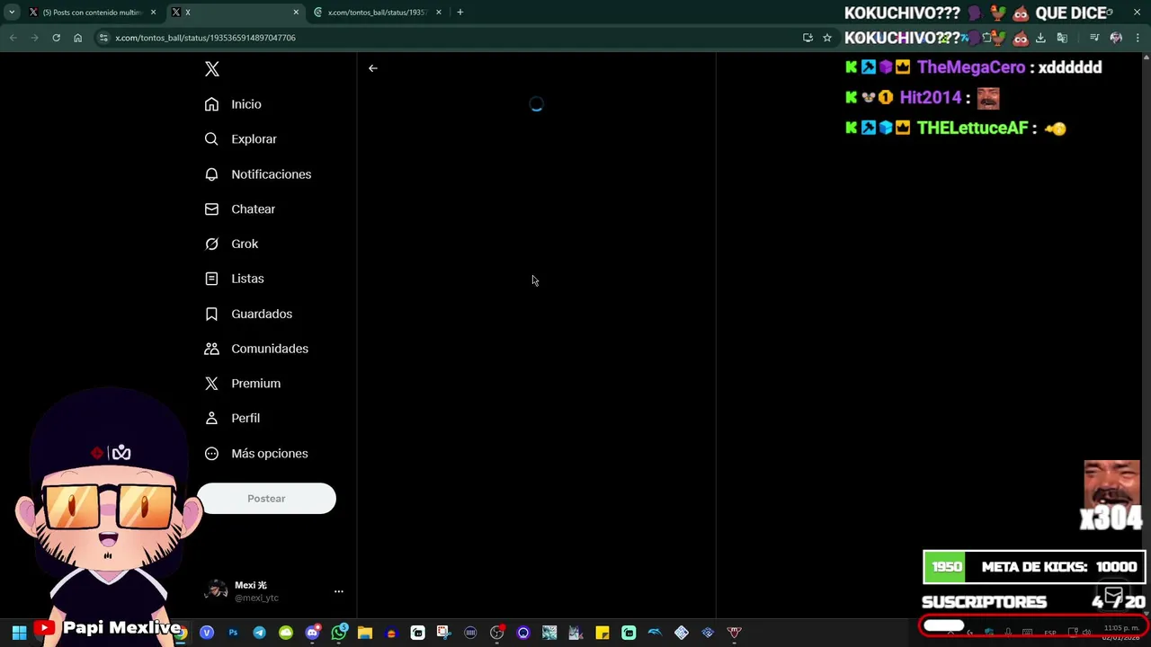Switch to x.com/tontos_ball/status tab
The width and height of the screenshot is (1151, 647).
click(376, 13)
